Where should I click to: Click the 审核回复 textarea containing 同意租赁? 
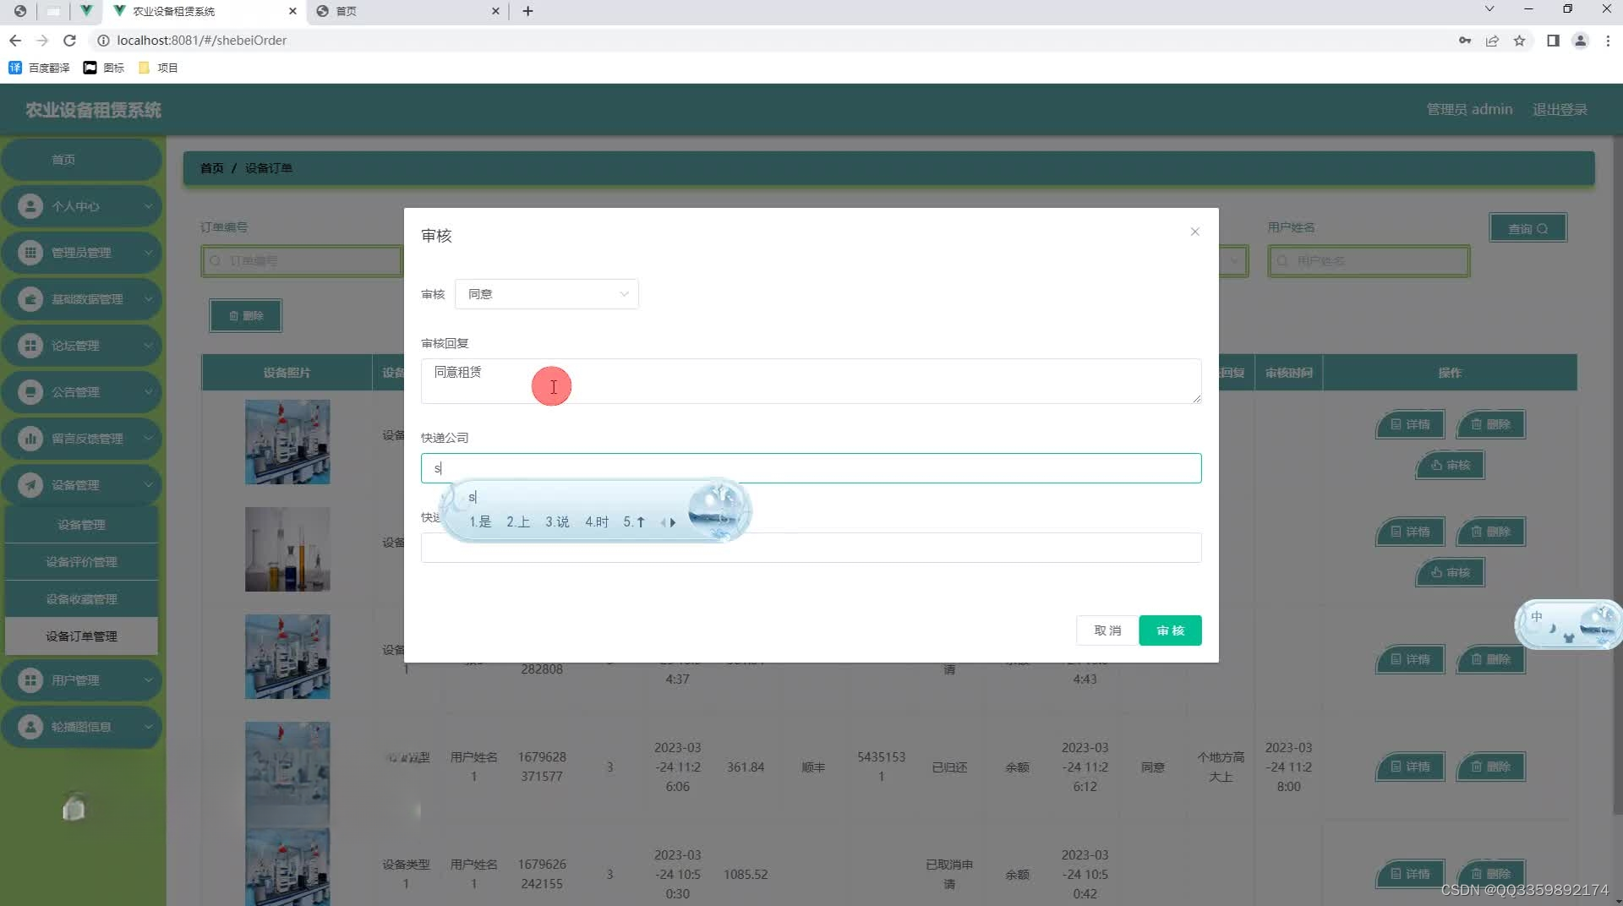[x=811, y=381]
